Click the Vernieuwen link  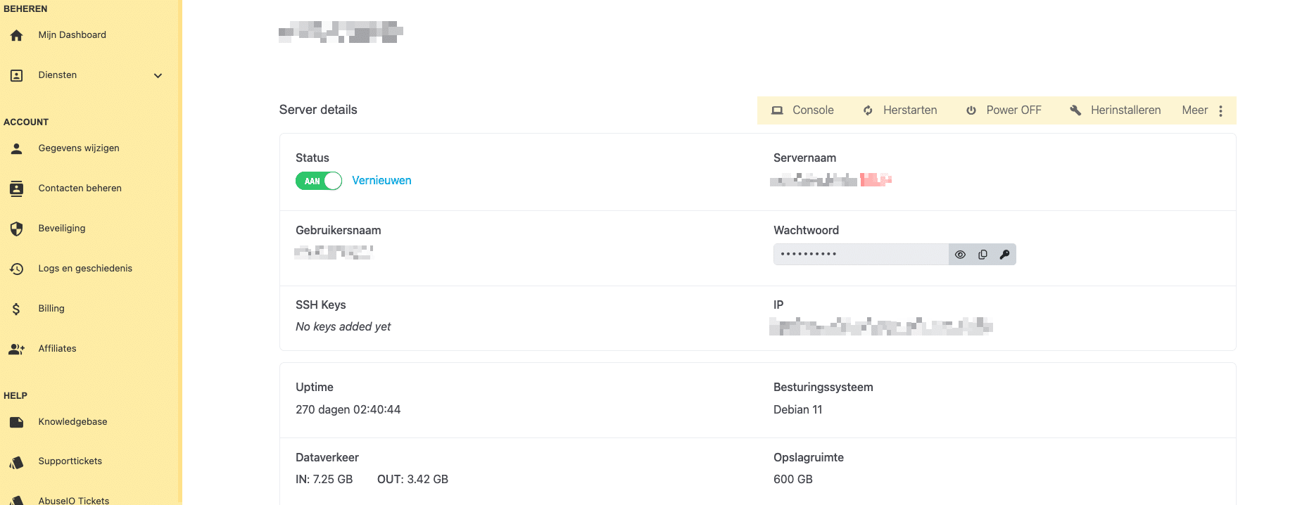click(381, 181)
